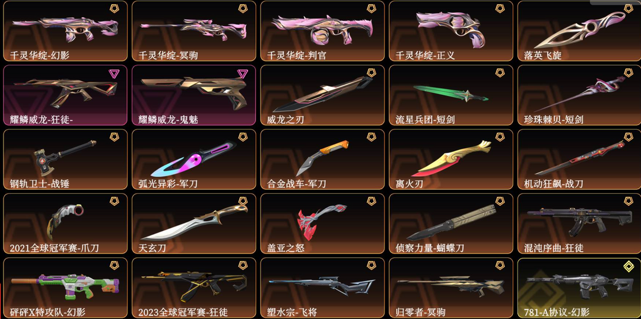Select the 珍珠棘贝-短剑 dagger card

coord(579,95)
